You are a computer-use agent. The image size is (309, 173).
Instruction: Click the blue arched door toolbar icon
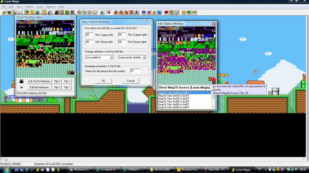137,12
